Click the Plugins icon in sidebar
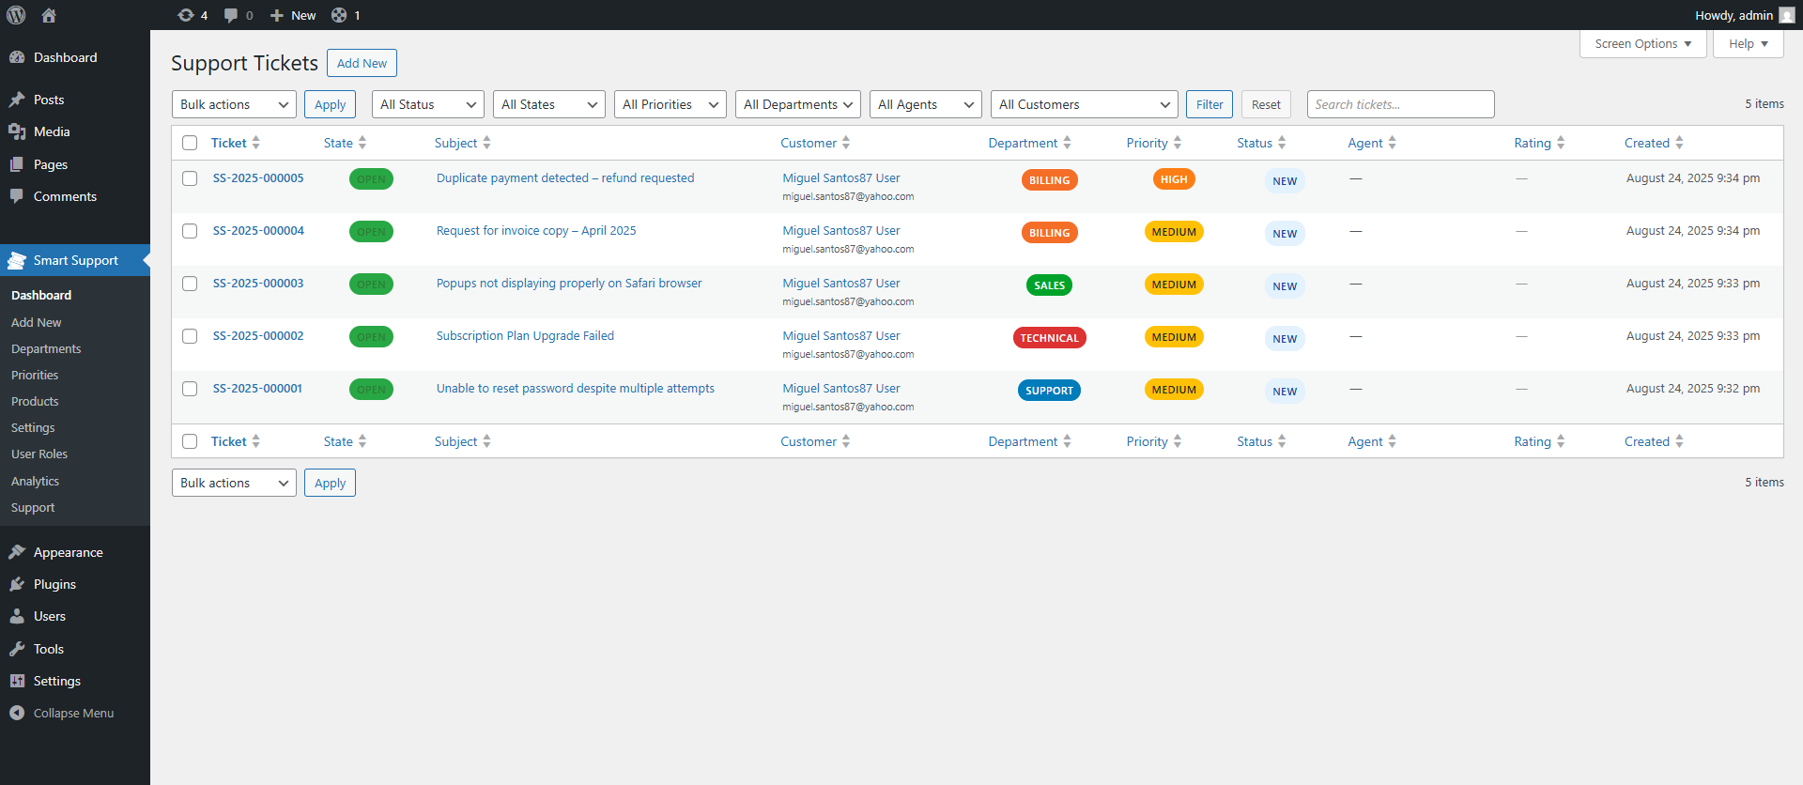 17,584
